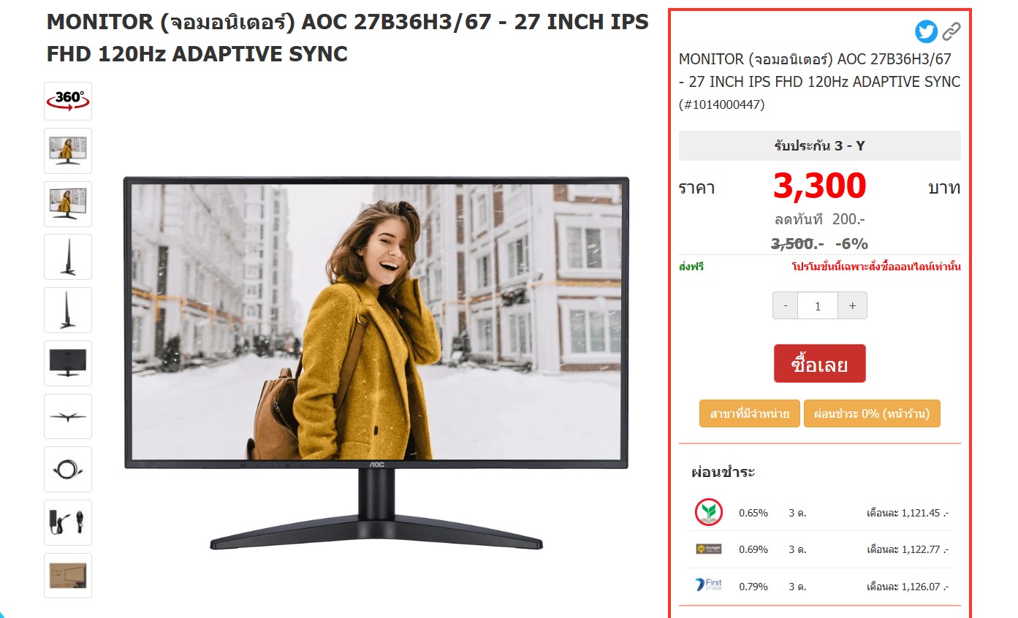Open สาขาที่มีจำหน่าย branch availability
Screen dimensions: 1018x618
tap(749, 413)
